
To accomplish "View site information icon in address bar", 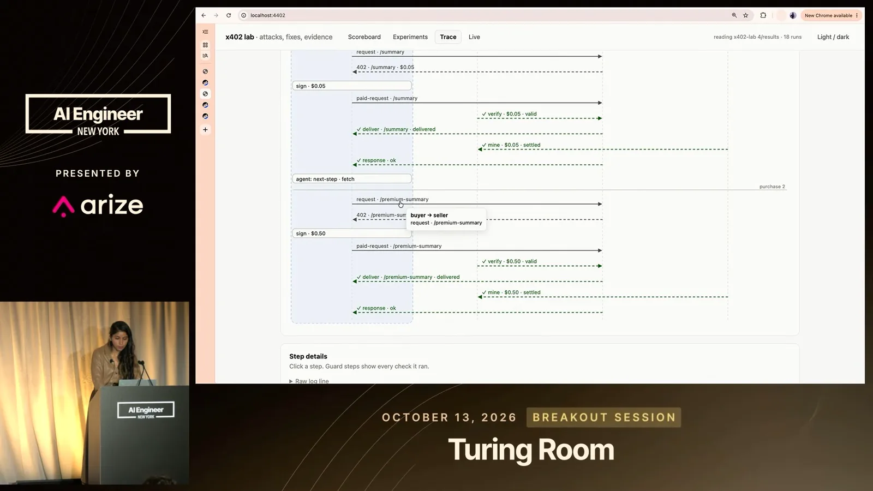I will [244, 15].
